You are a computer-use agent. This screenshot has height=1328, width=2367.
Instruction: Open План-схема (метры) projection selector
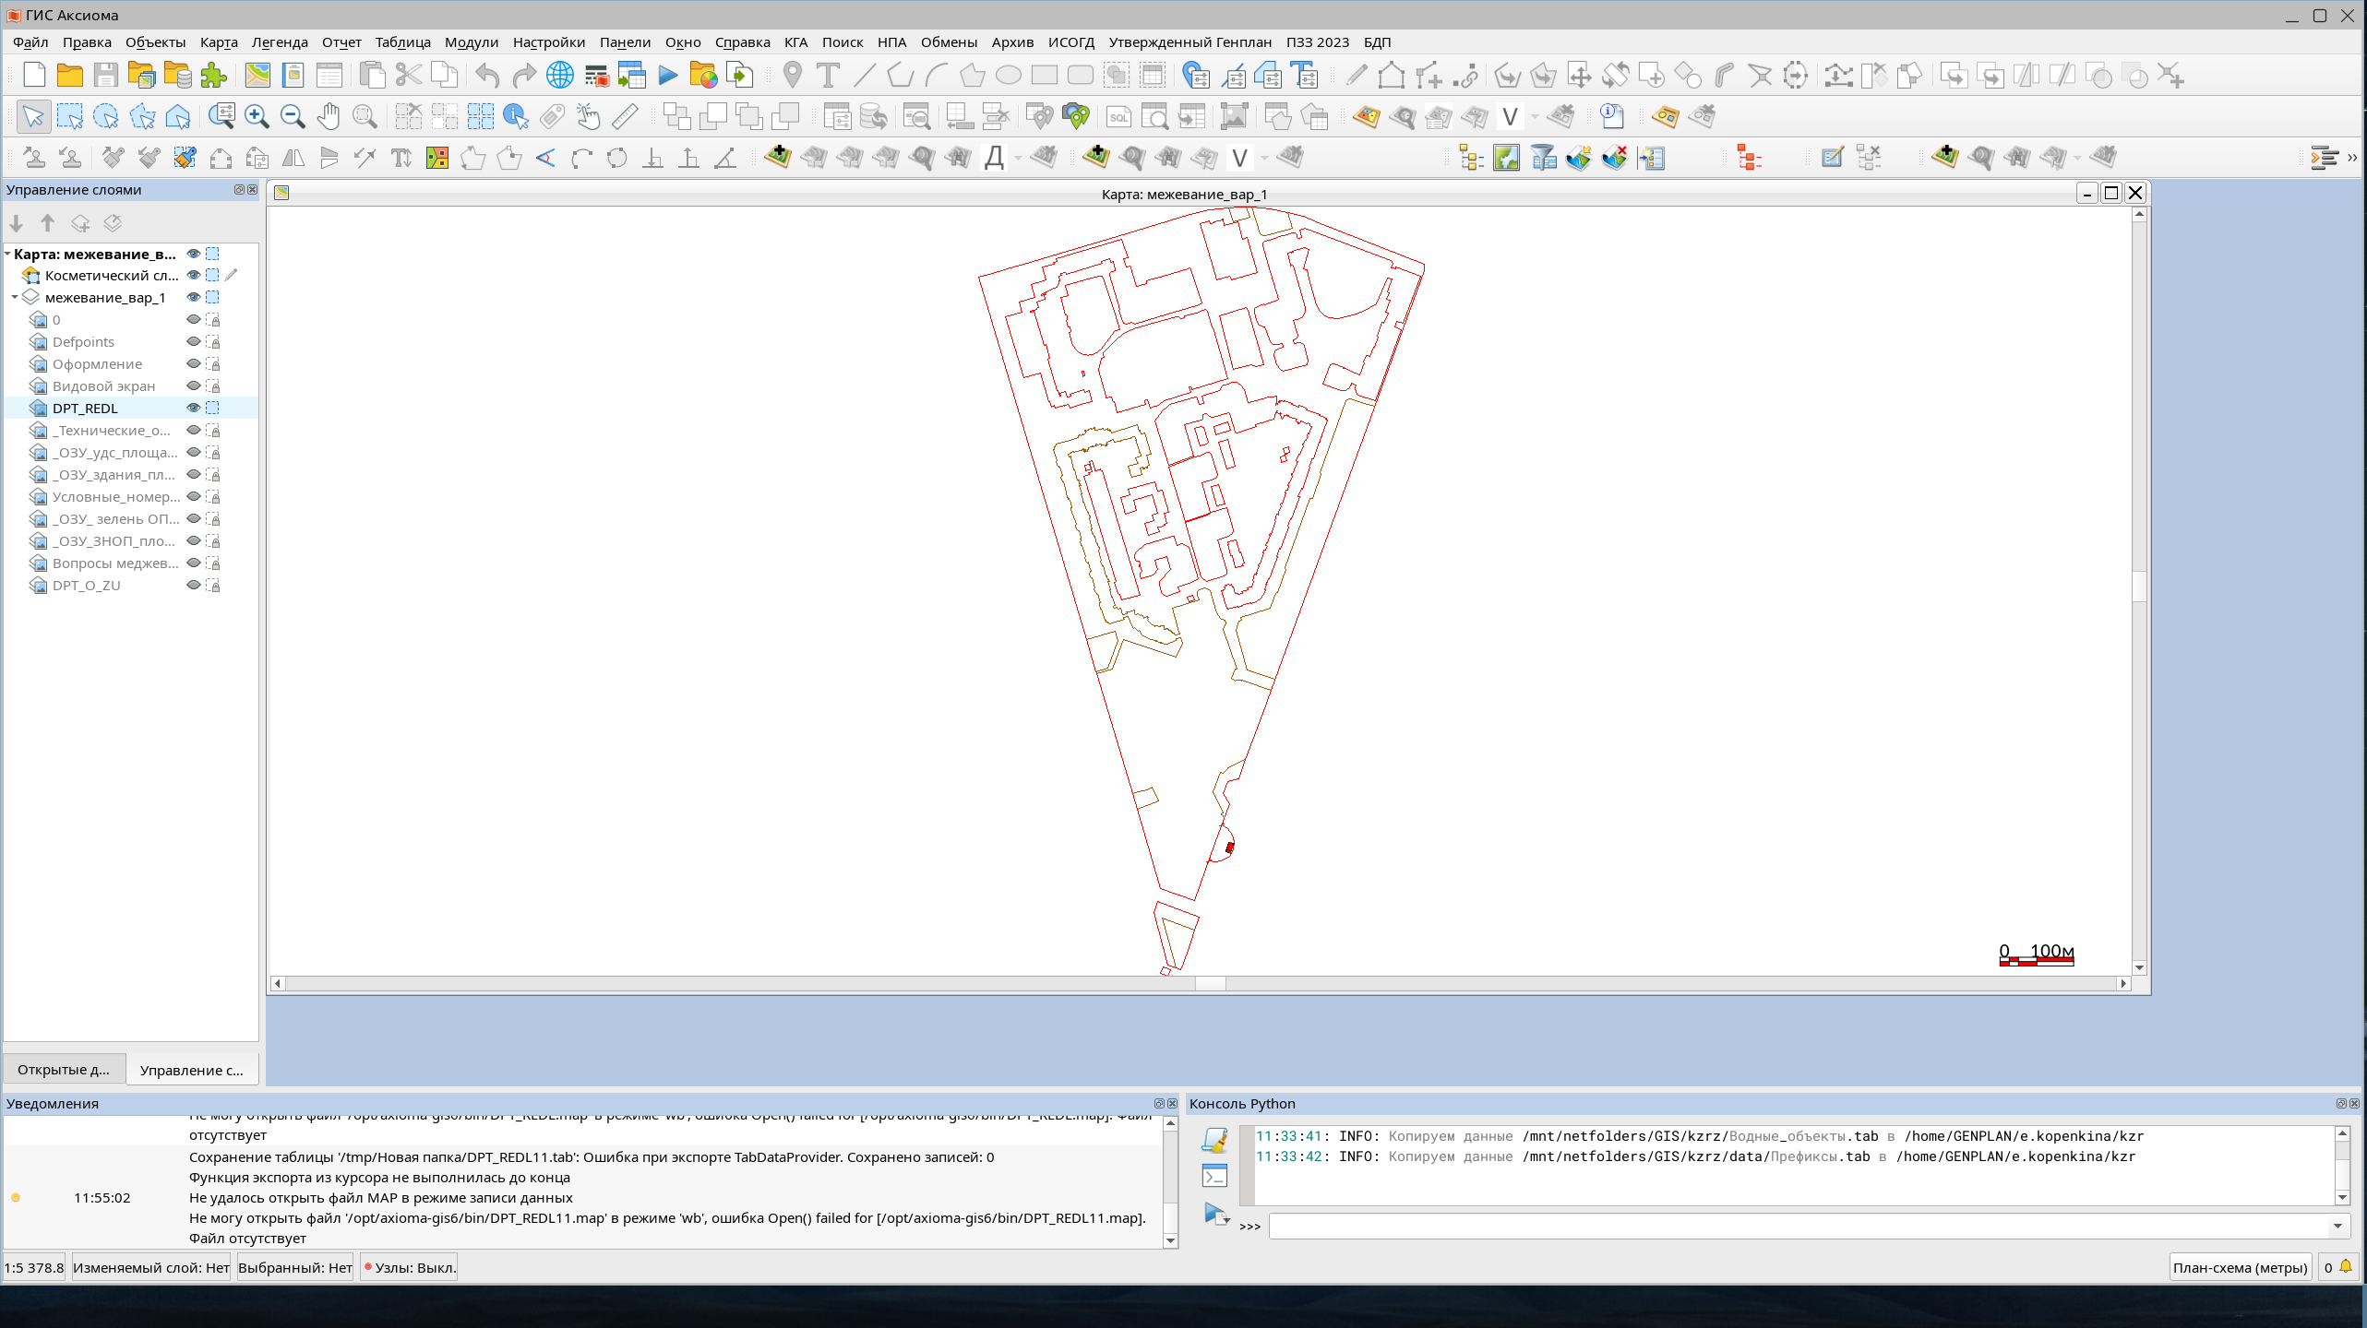point(2240,1267)
